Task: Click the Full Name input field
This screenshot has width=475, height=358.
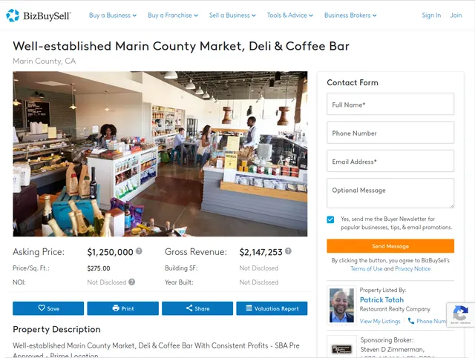Action: click(x=390, y=104)
